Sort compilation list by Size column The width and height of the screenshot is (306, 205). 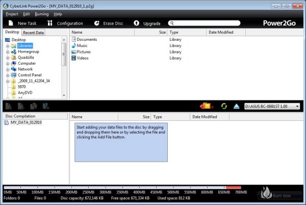pyautogui.click(x=135, y=117)
